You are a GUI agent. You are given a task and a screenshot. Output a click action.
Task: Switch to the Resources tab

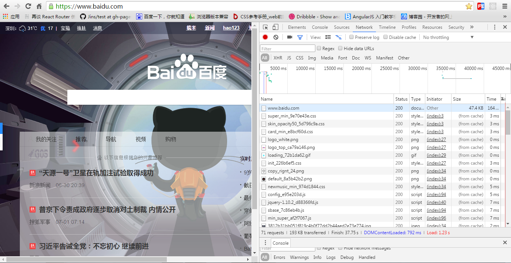tap(432, 27)
